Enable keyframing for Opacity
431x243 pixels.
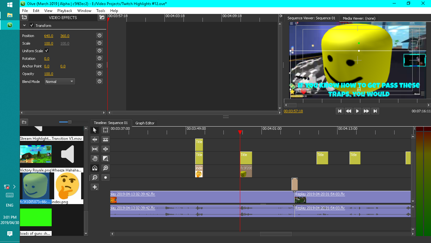coord(100,74)
